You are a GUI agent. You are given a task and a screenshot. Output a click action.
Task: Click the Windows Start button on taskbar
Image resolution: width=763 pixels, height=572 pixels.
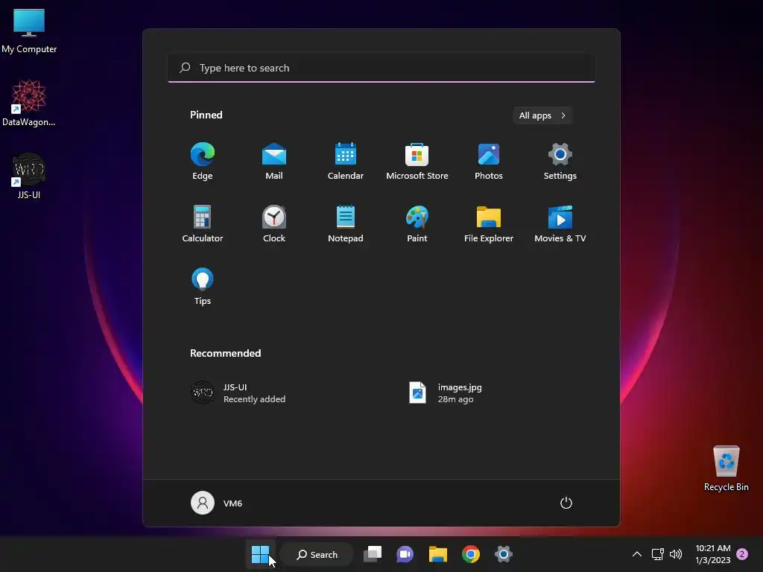260,554
